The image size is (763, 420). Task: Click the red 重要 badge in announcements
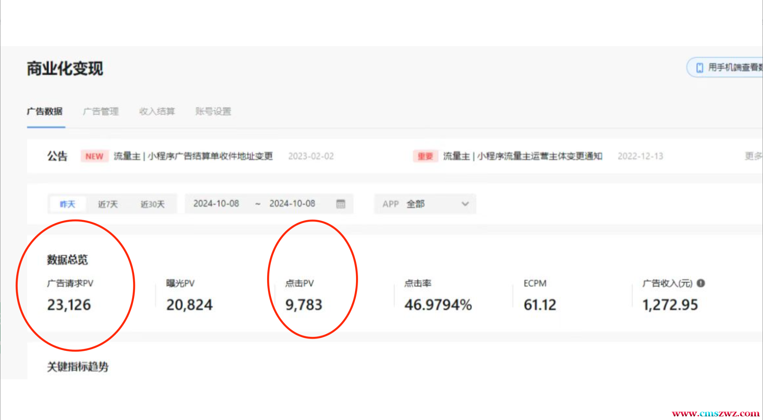coord(425,156)
